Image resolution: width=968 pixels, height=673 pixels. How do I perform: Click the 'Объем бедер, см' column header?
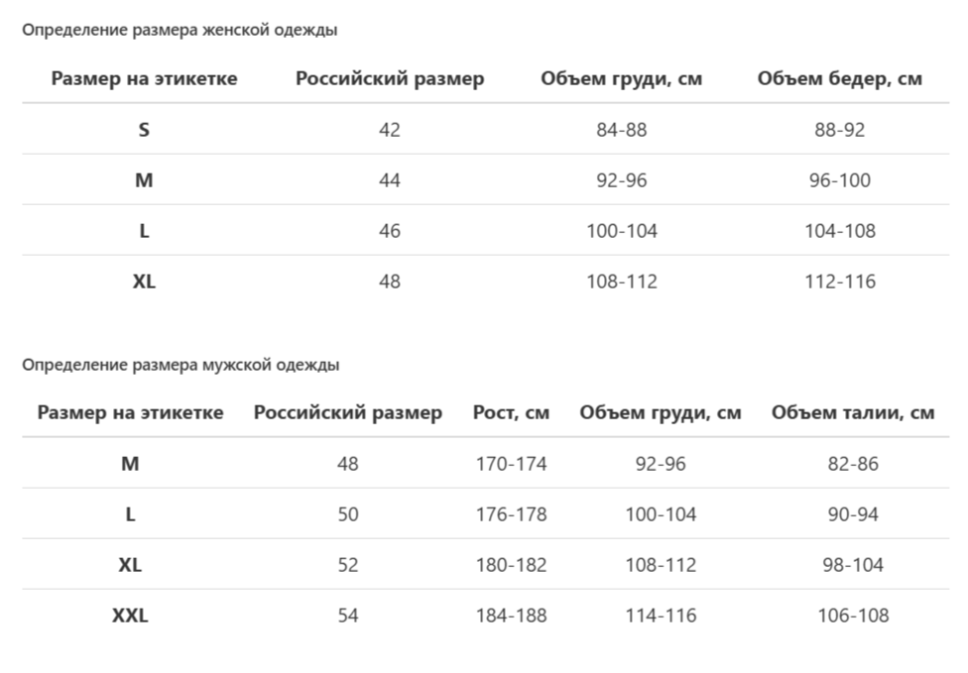pos(839,79)
